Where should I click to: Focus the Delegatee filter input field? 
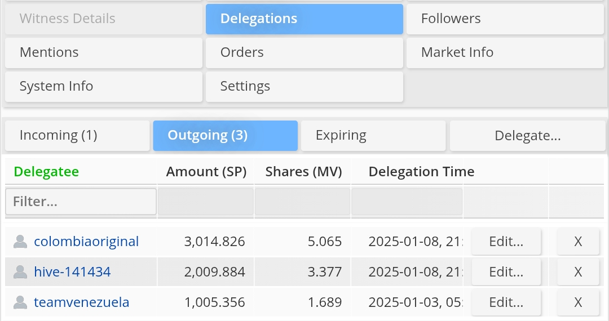point(81,201)
